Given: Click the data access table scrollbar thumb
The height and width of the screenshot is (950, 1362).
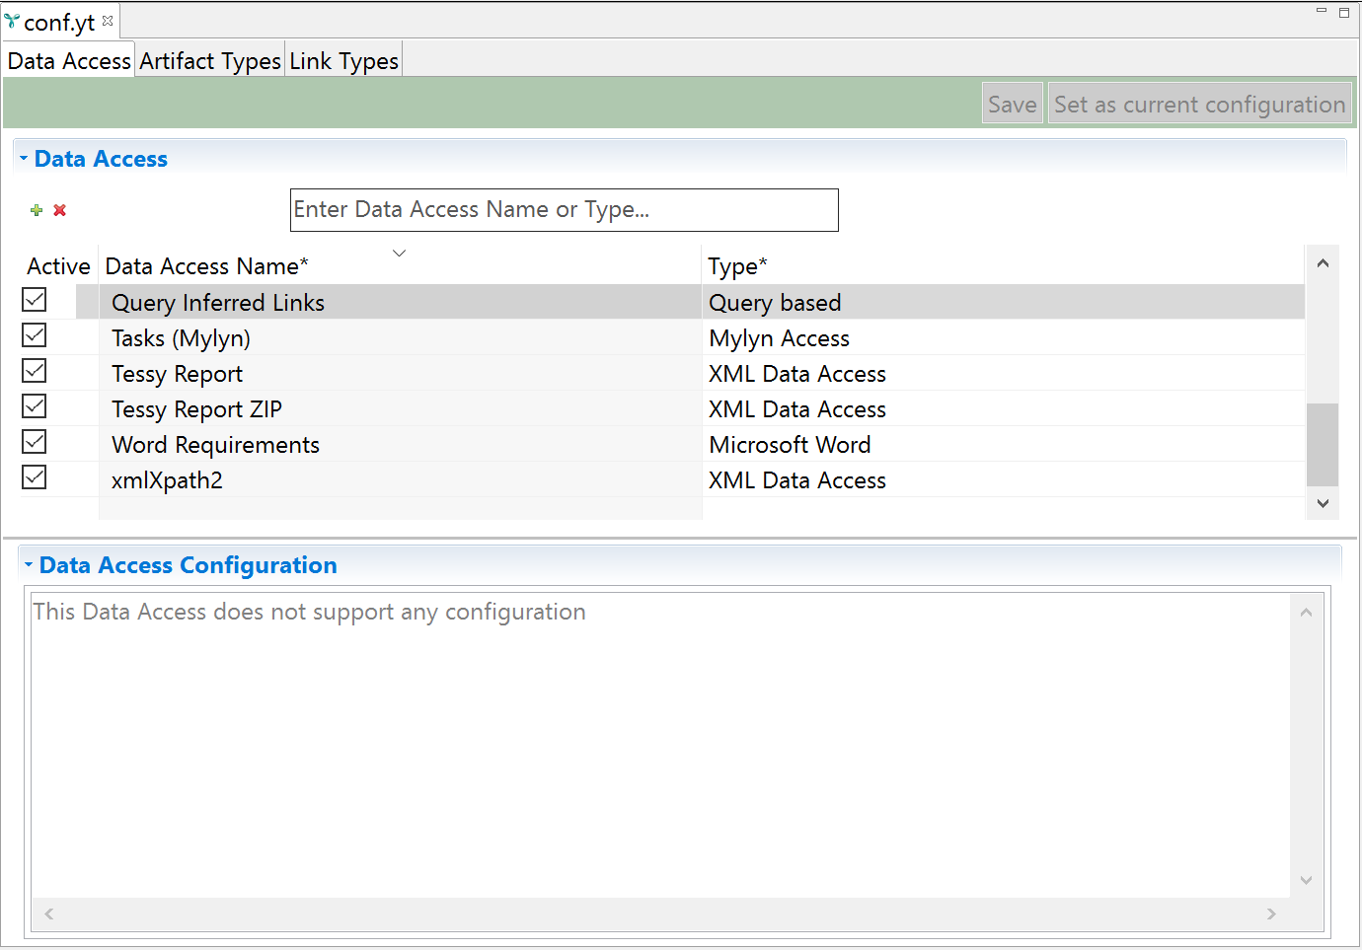Looking at the screenshot, I should pyautogui.click(x=1323, y=444).
